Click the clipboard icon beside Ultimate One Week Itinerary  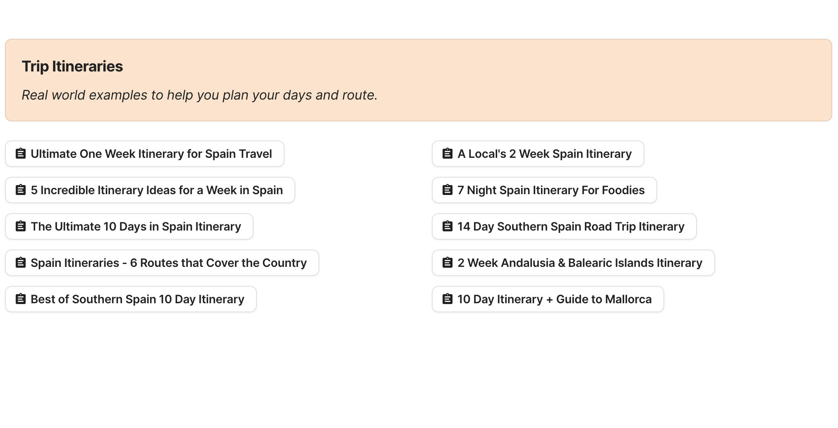tap(20, 153)
